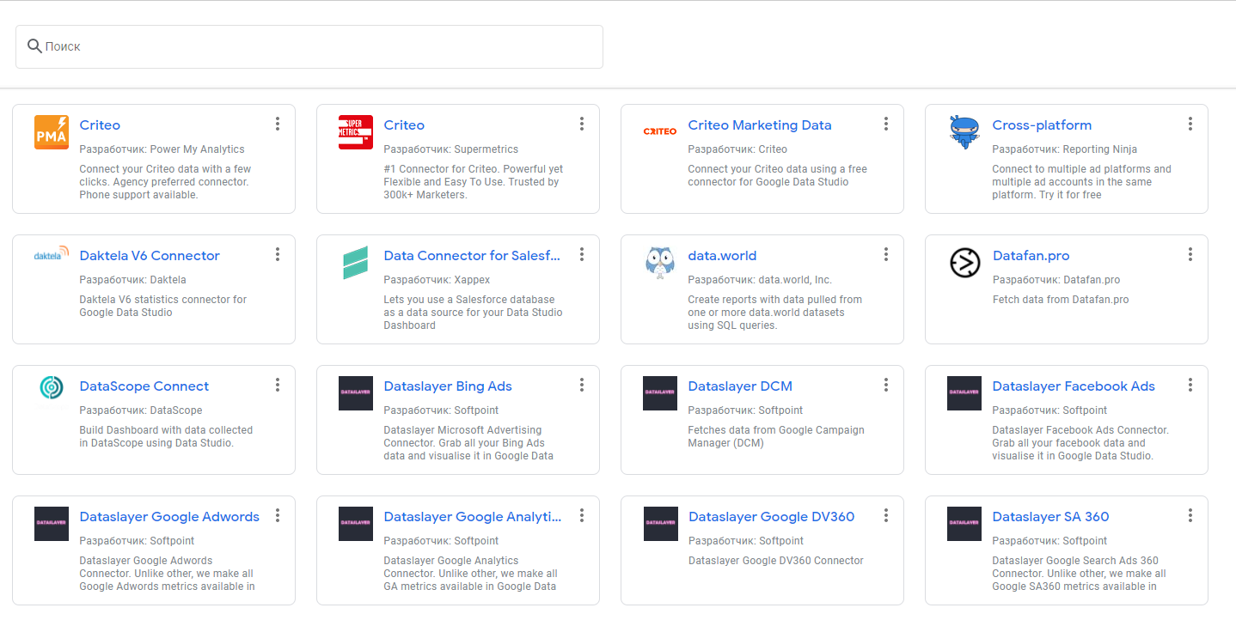Click the Daktela logo icon
This screenshot has height=620, width=1236.
[x=52, y=256]
